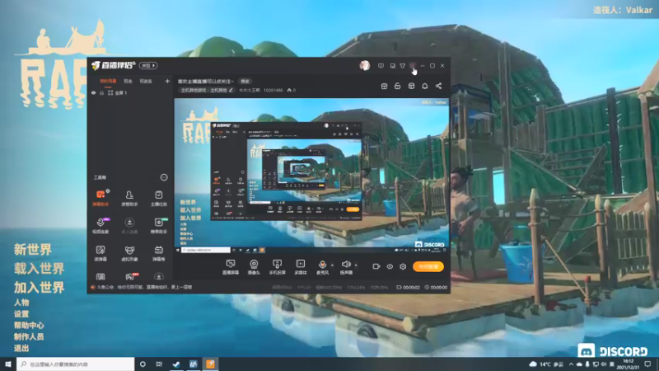The width and height of the screenshot is (659, 371).
Task: Mute the 扬声器 speaker
Action: pos(346,266)
